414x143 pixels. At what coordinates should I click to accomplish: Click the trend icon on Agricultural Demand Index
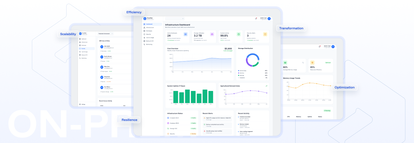(267, 86)
